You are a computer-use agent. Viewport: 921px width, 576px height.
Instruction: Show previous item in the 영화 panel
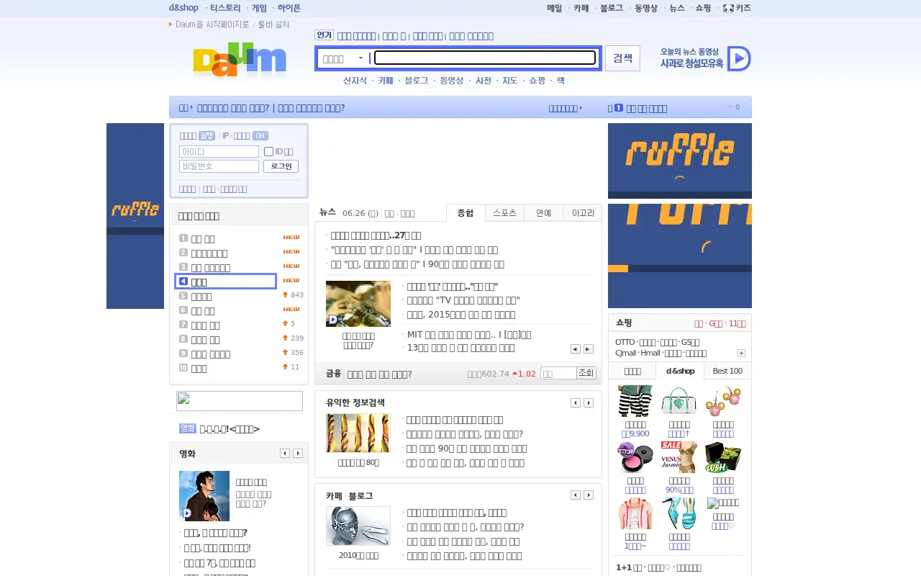pyautogui.click(x=285, y=454)
